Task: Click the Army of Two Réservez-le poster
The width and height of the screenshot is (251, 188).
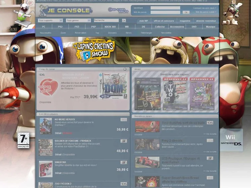Action: tap(175, 94)
